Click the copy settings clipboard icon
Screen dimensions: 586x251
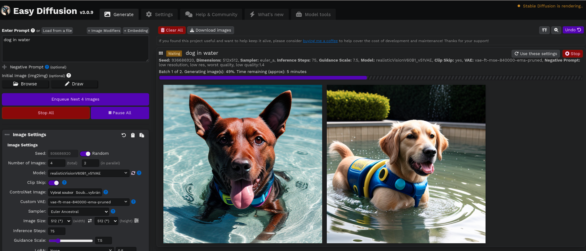[133, 135]
